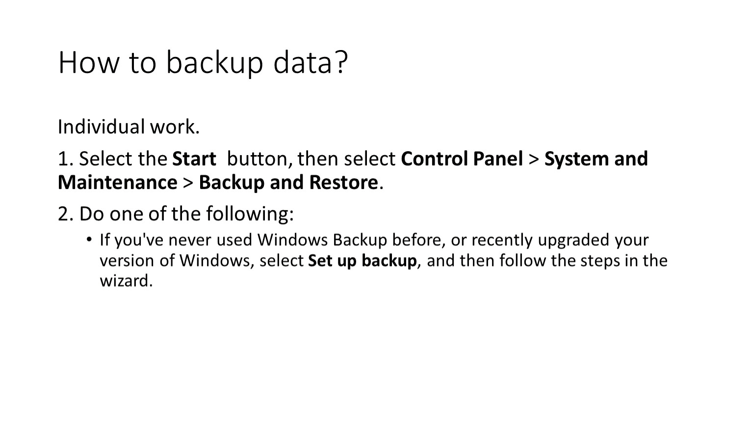Click the bold 'System and' text
752x424 pixels.
[x=596, y=159]
